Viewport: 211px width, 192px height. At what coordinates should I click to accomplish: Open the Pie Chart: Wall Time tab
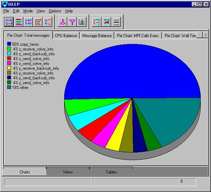tap(179, 36)
